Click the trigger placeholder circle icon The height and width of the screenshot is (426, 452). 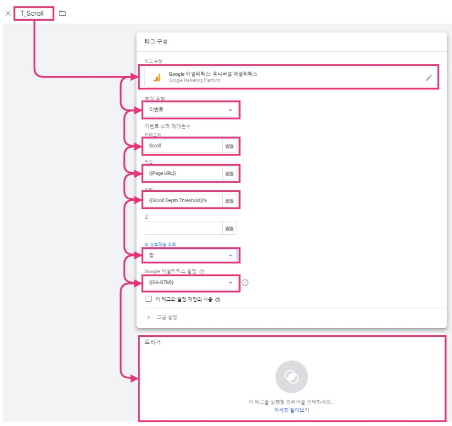pyautogui.click(x=291, y=377)
